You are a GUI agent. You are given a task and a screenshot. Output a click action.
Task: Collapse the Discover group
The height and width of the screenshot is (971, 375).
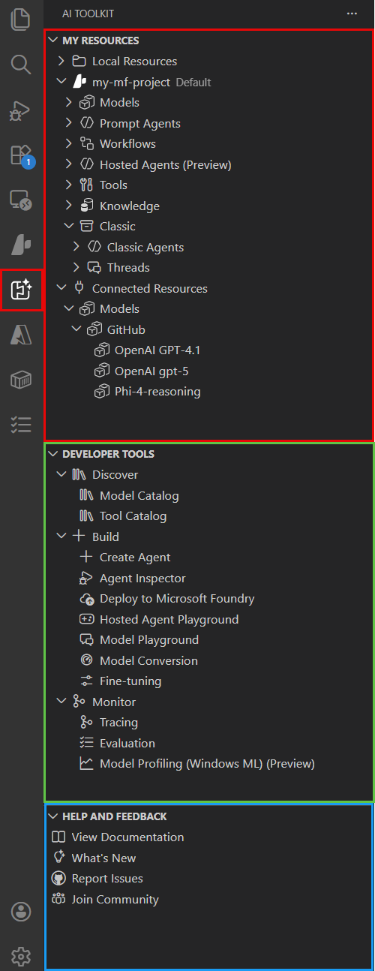tap(61, 475)
